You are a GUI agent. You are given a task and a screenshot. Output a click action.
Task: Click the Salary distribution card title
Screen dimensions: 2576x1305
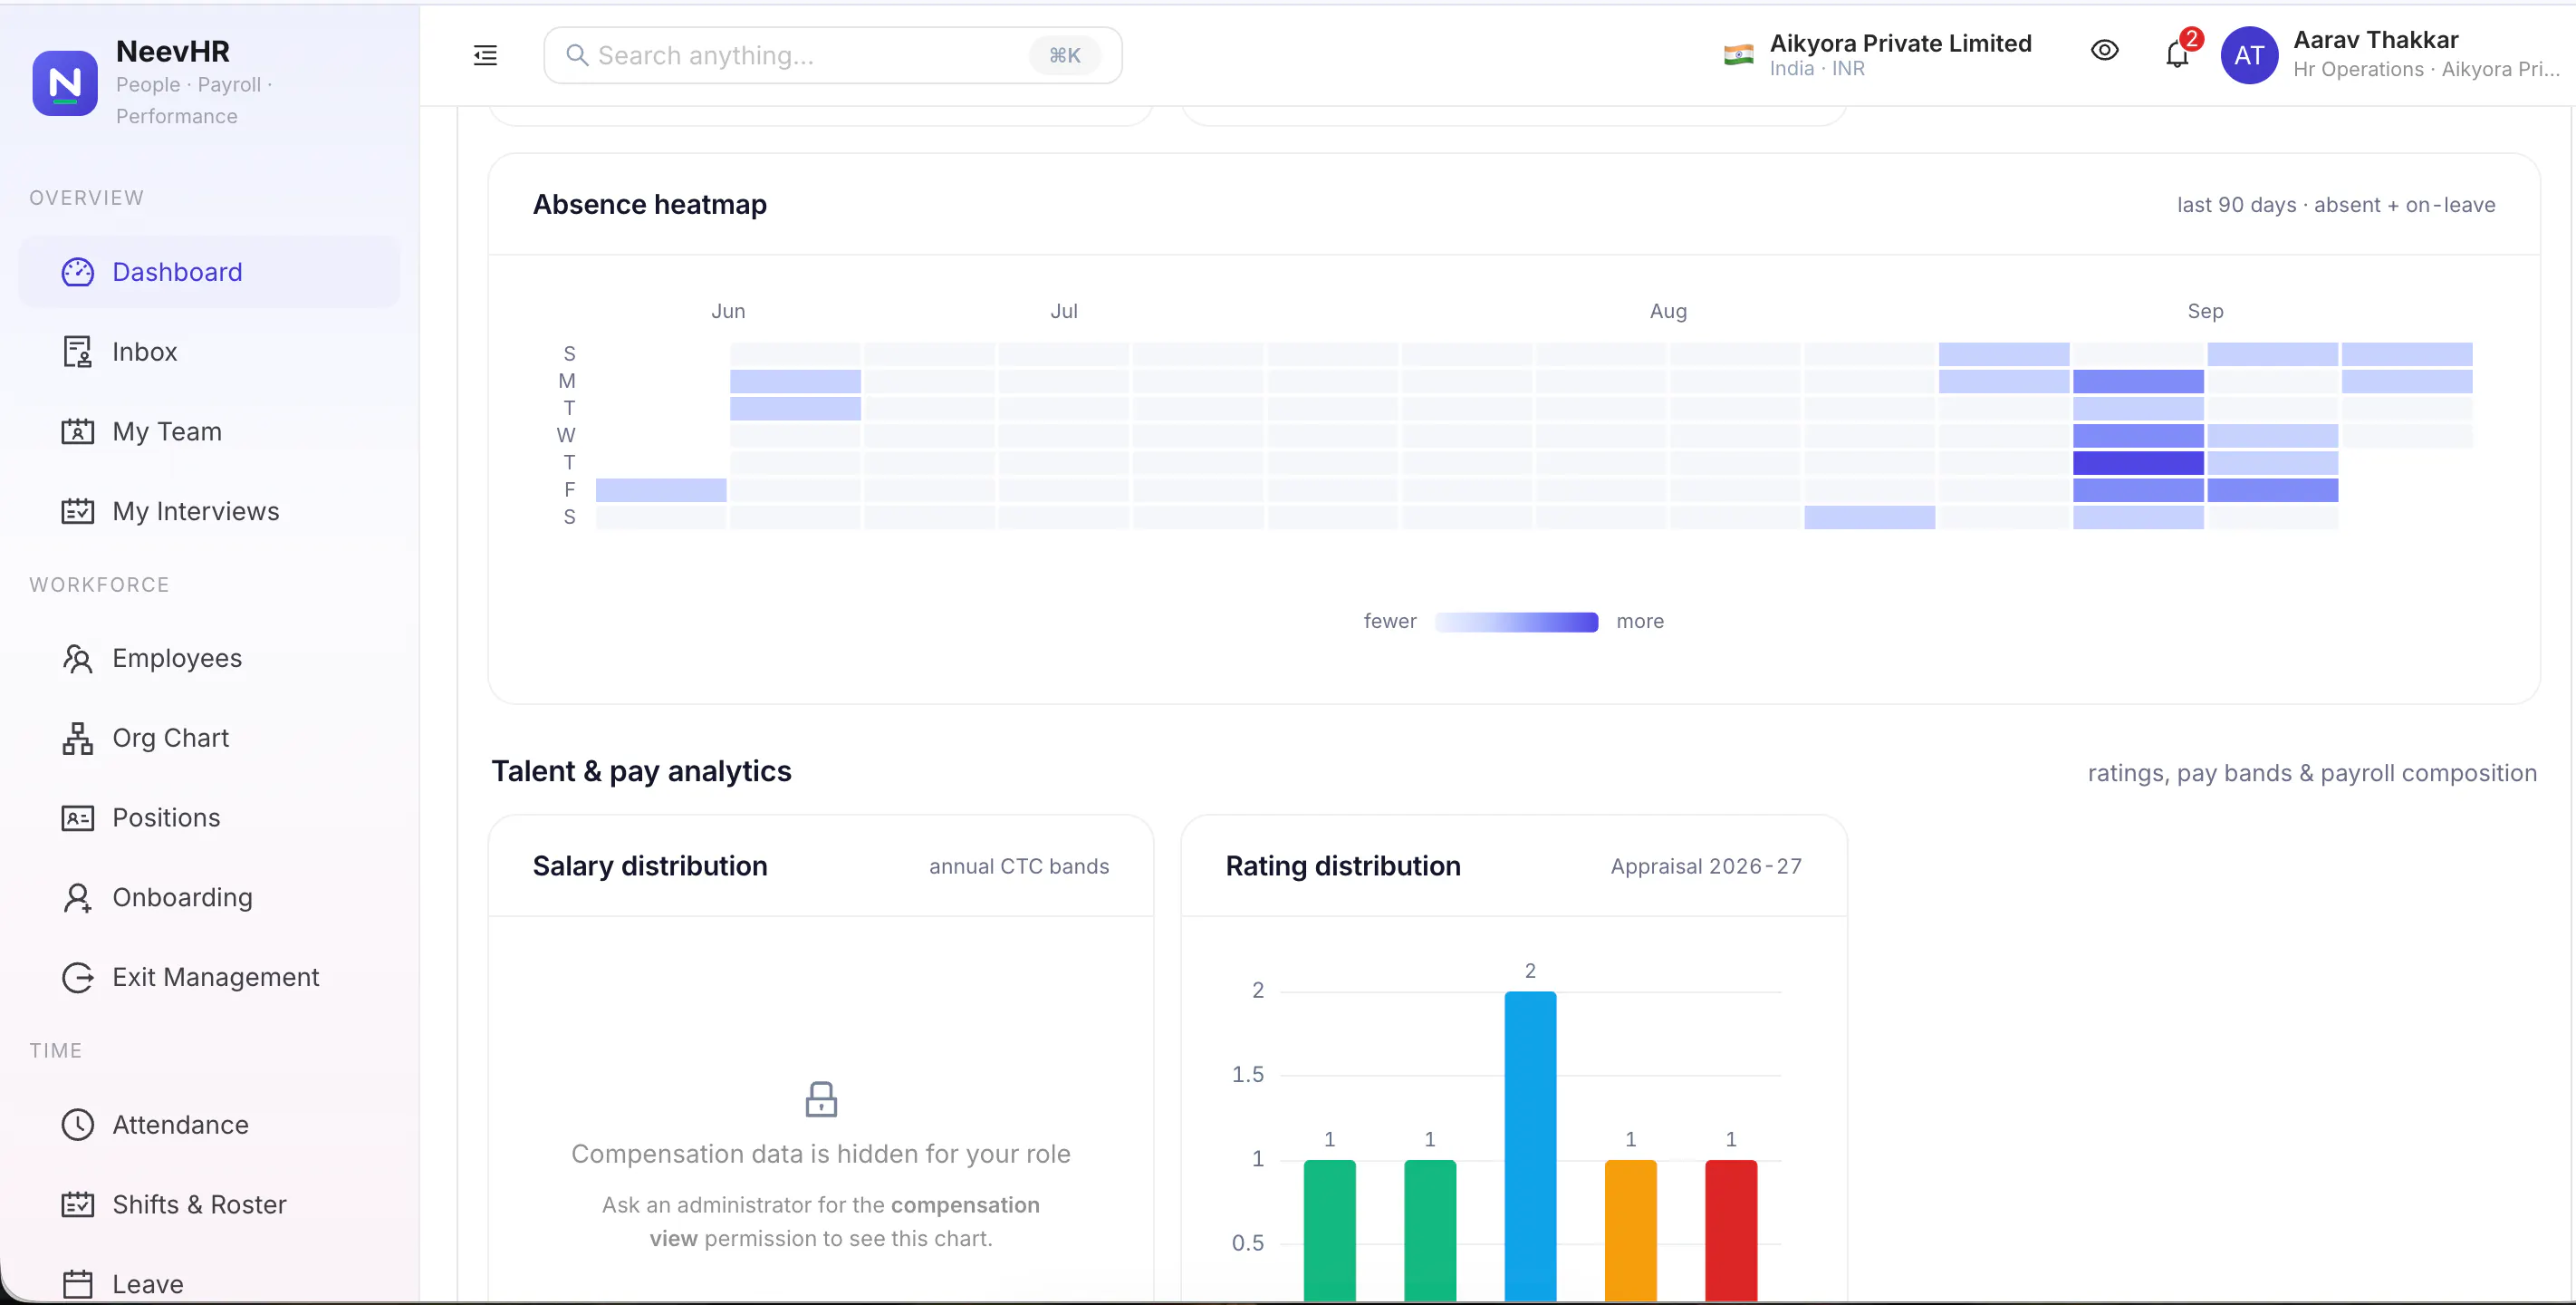[x=650, y=865]
